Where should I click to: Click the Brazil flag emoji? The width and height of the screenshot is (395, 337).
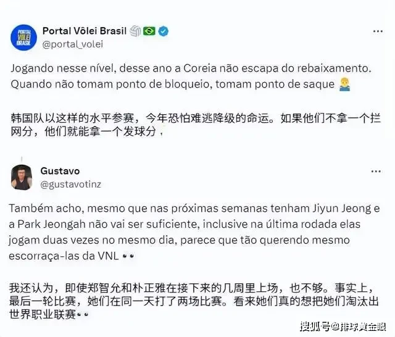149,31
